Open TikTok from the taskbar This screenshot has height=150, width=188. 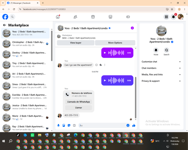tap(18, 135)
